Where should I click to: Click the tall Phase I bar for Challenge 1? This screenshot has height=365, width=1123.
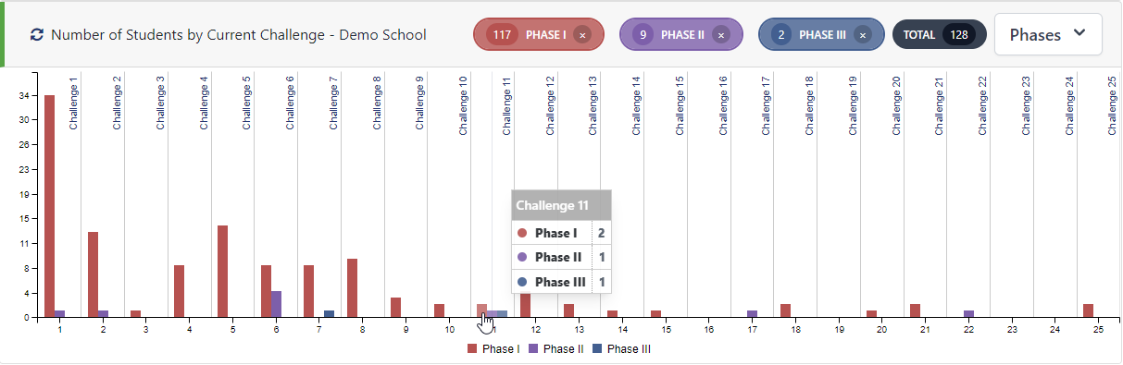pos(49,206)
